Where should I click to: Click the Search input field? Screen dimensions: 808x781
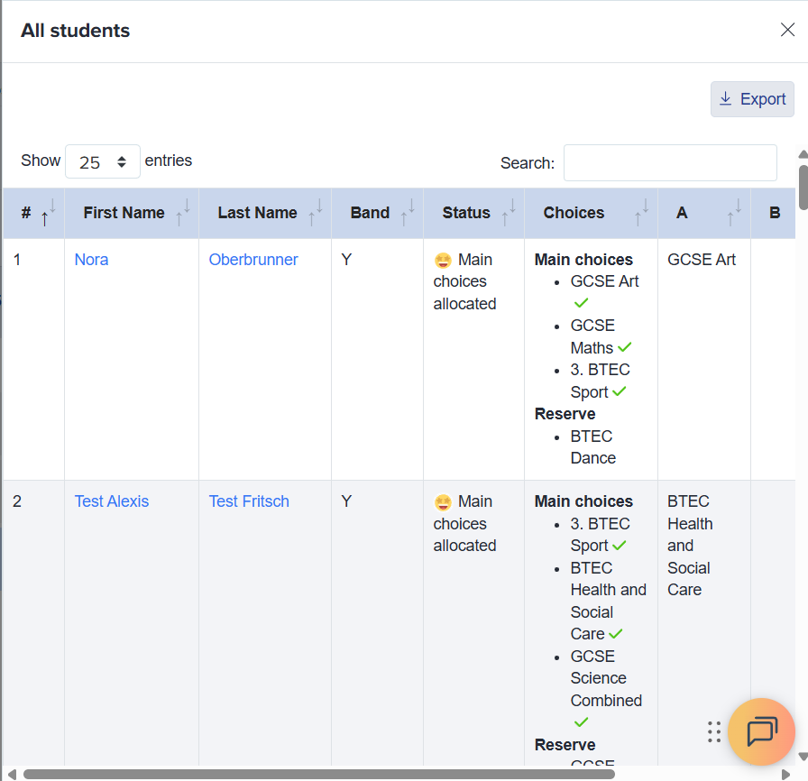[x=670, y=163]
